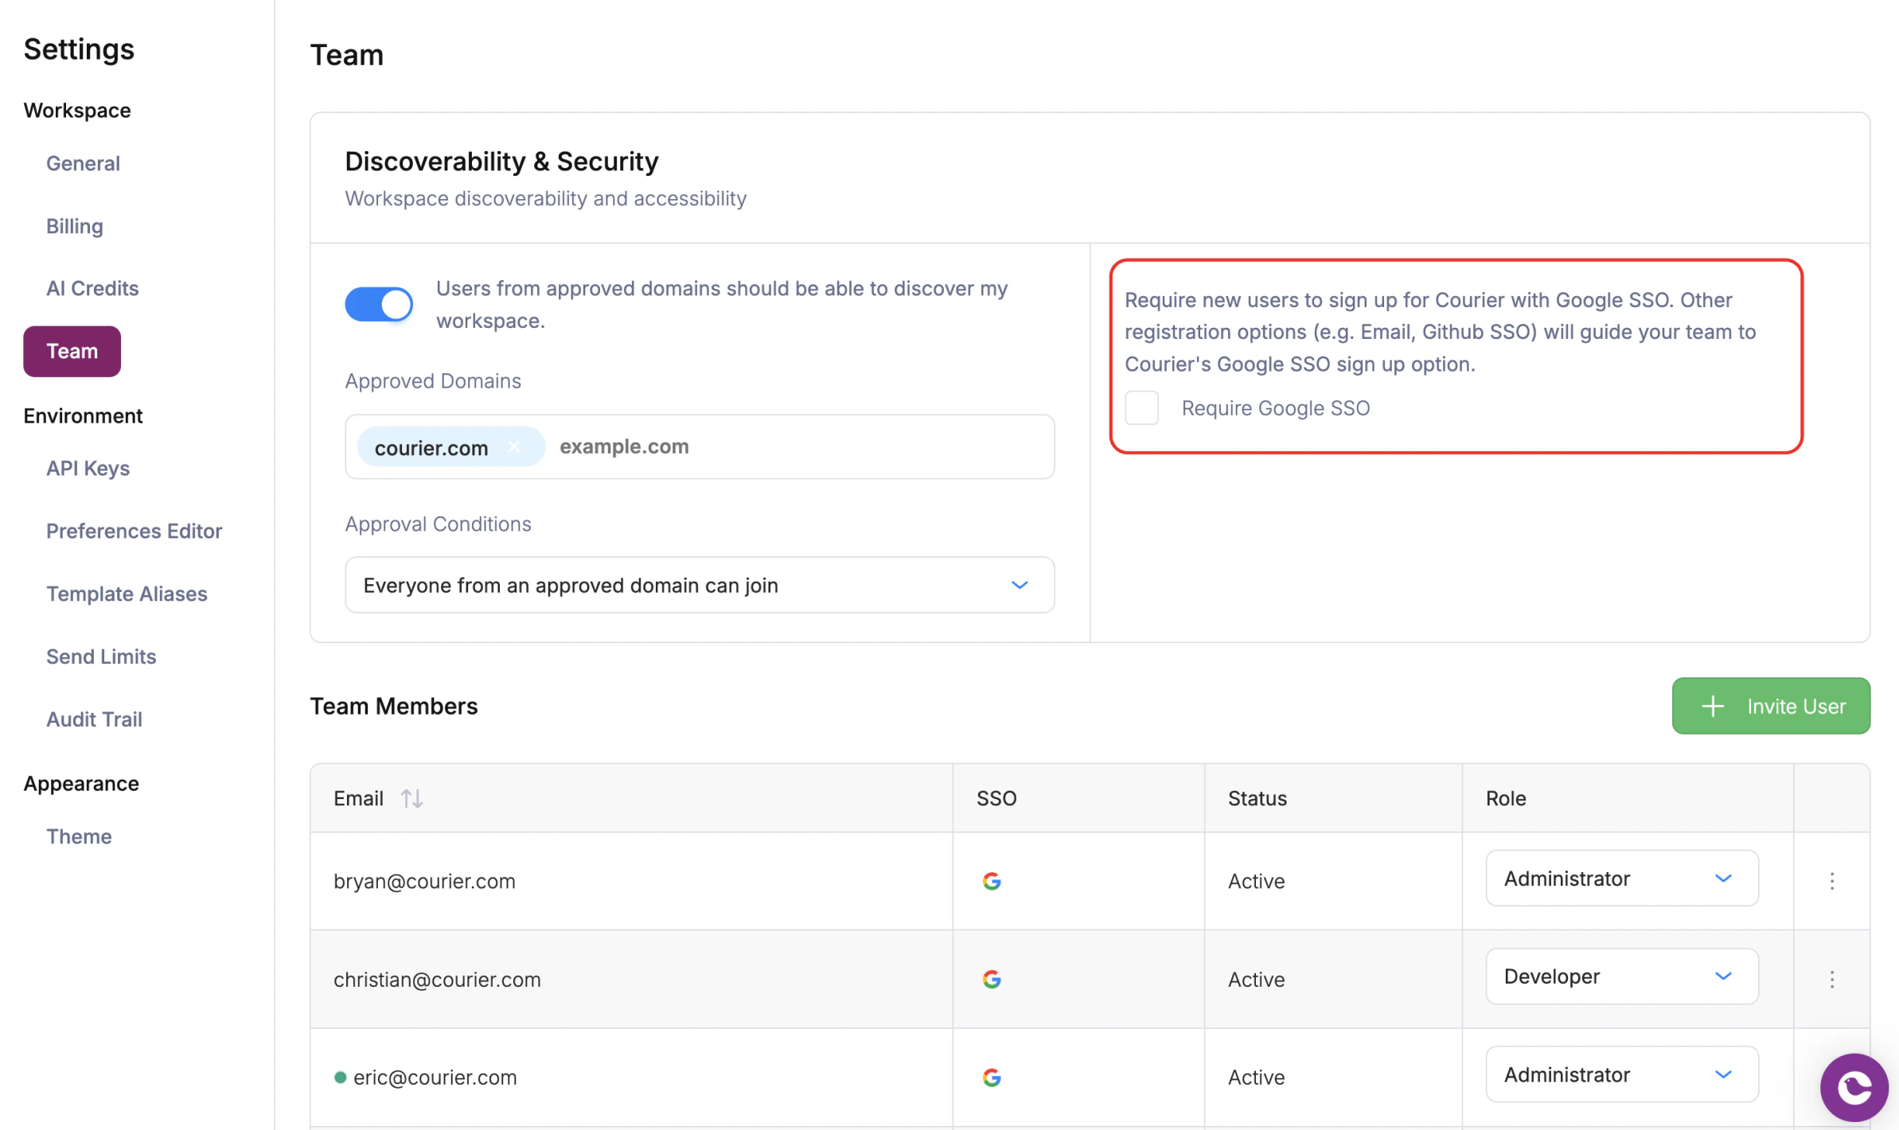Select the Theme option under Appearance

click(x=79, y=836)
